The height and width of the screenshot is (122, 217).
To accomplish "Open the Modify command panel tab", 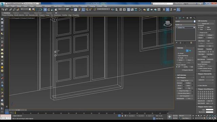I will 180,18.
